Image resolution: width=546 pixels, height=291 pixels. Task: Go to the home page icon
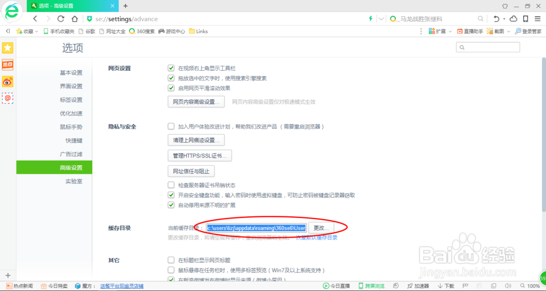[74, 19]
